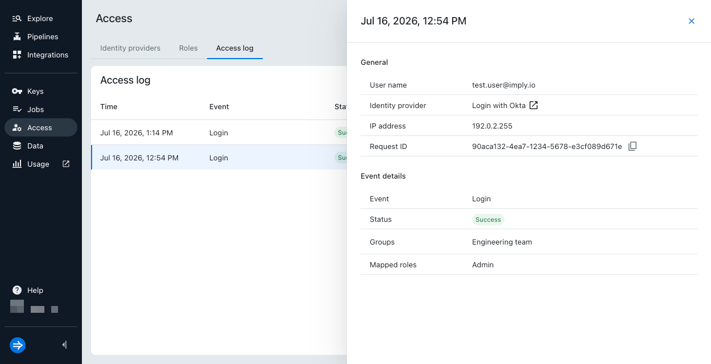Viewport: 711px width, 364px height.
Task: Switch to Identity providers tab
Action: tap(130, 48)
